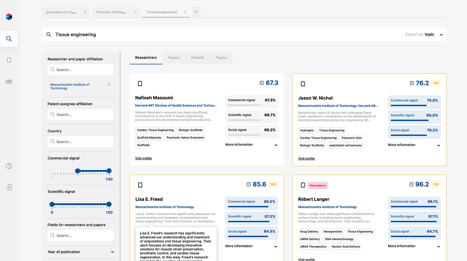467x261 pixels.
Task: Click patent assignee affiliation search box
Action: [x=81, y=115]
